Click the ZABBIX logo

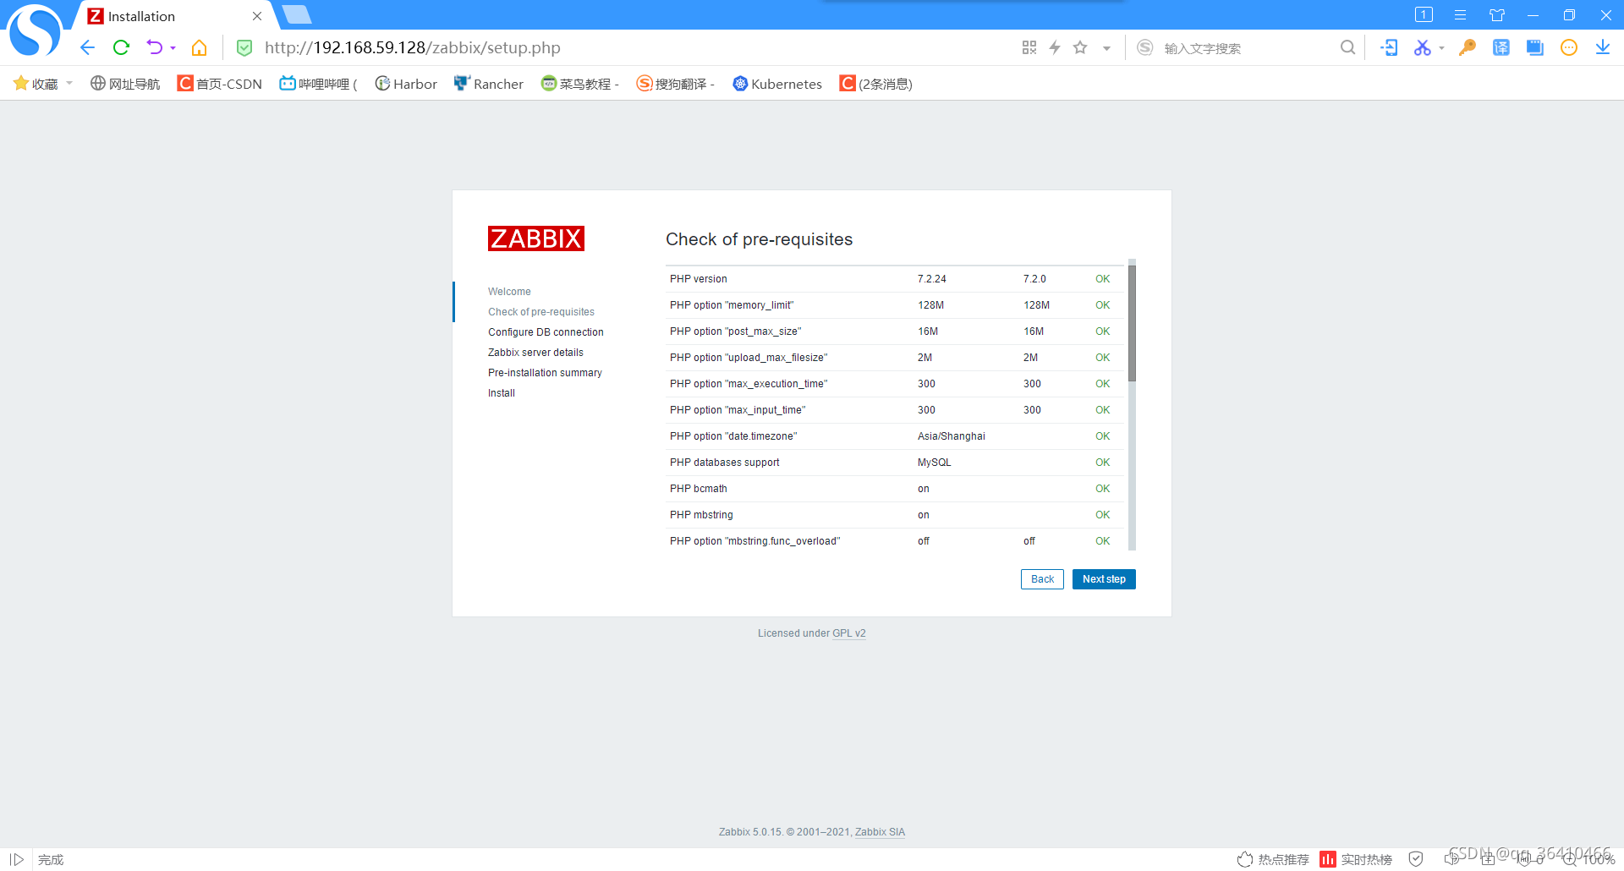coord(536,238)
